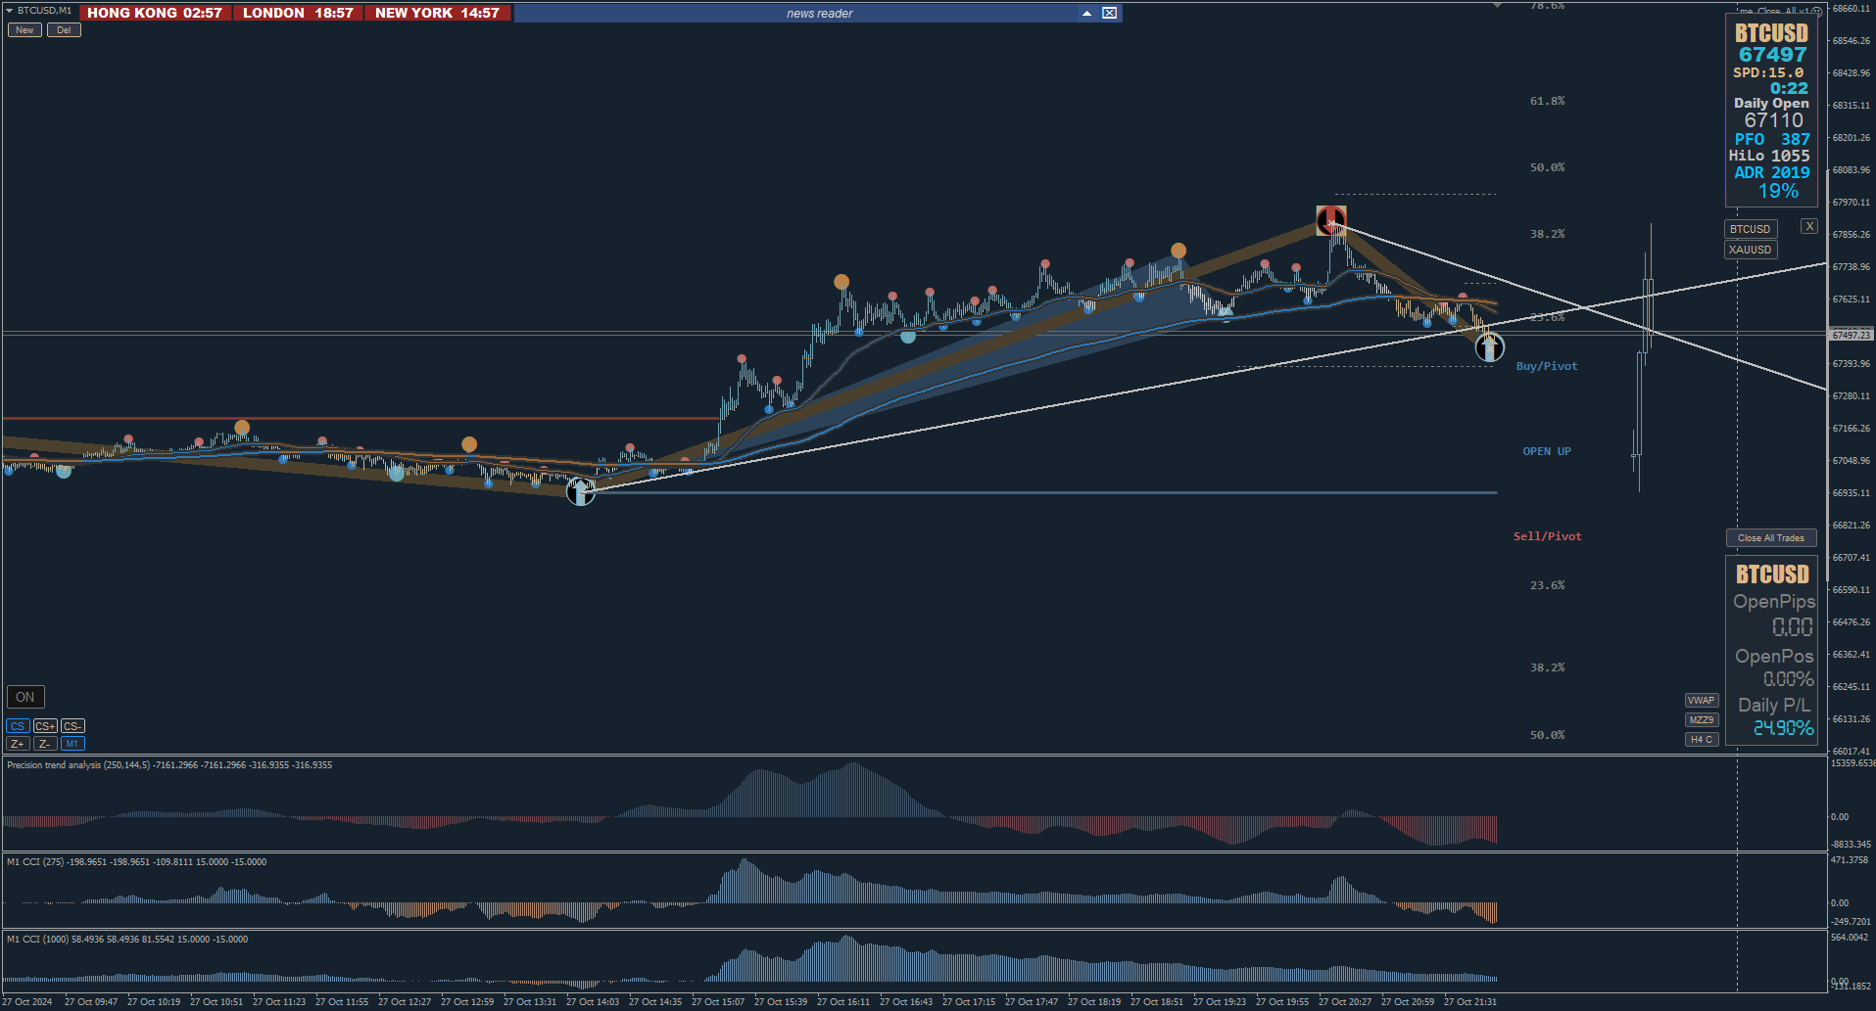This screenshot has width=1876, height=1011.
Task: Toggle the ON switch
Action: pos(25,697)
